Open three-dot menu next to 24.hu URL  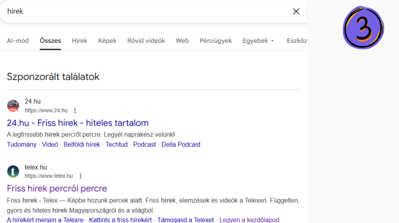coord(75,111)
